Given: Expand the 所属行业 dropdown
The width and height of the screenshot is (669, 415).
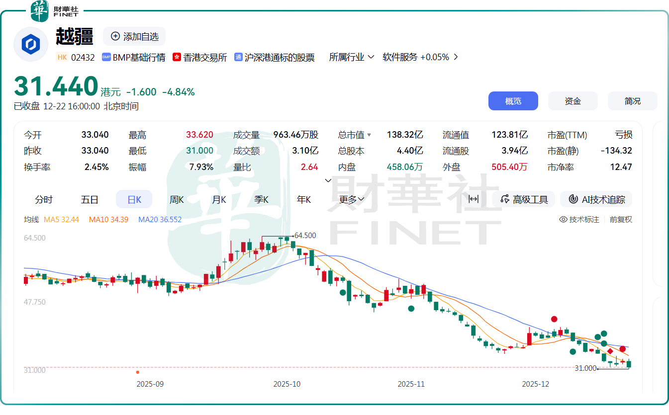Looking at the screenshot, I should click(x=352, y=57).
